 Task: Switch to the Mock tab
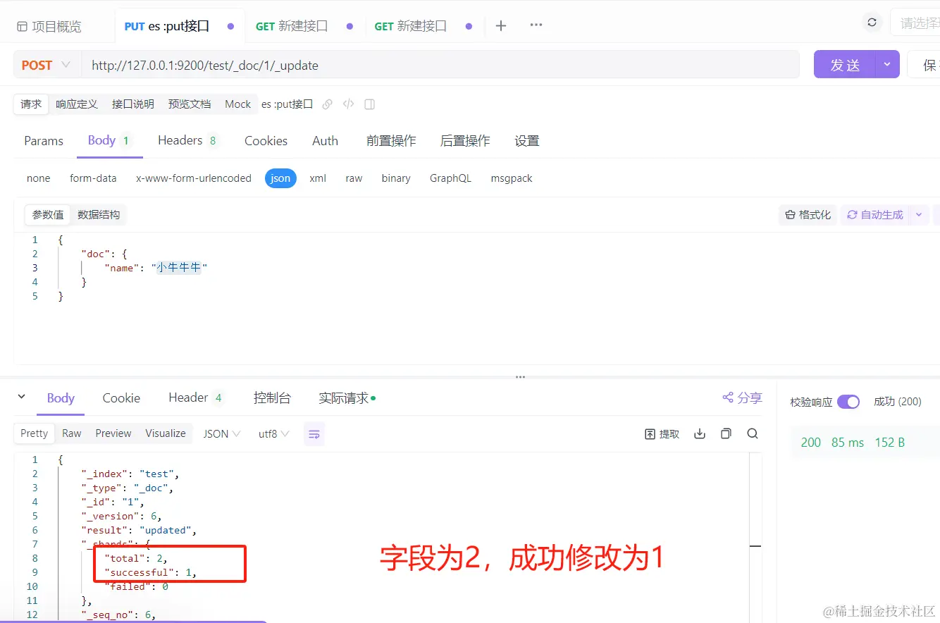point(238,104)
